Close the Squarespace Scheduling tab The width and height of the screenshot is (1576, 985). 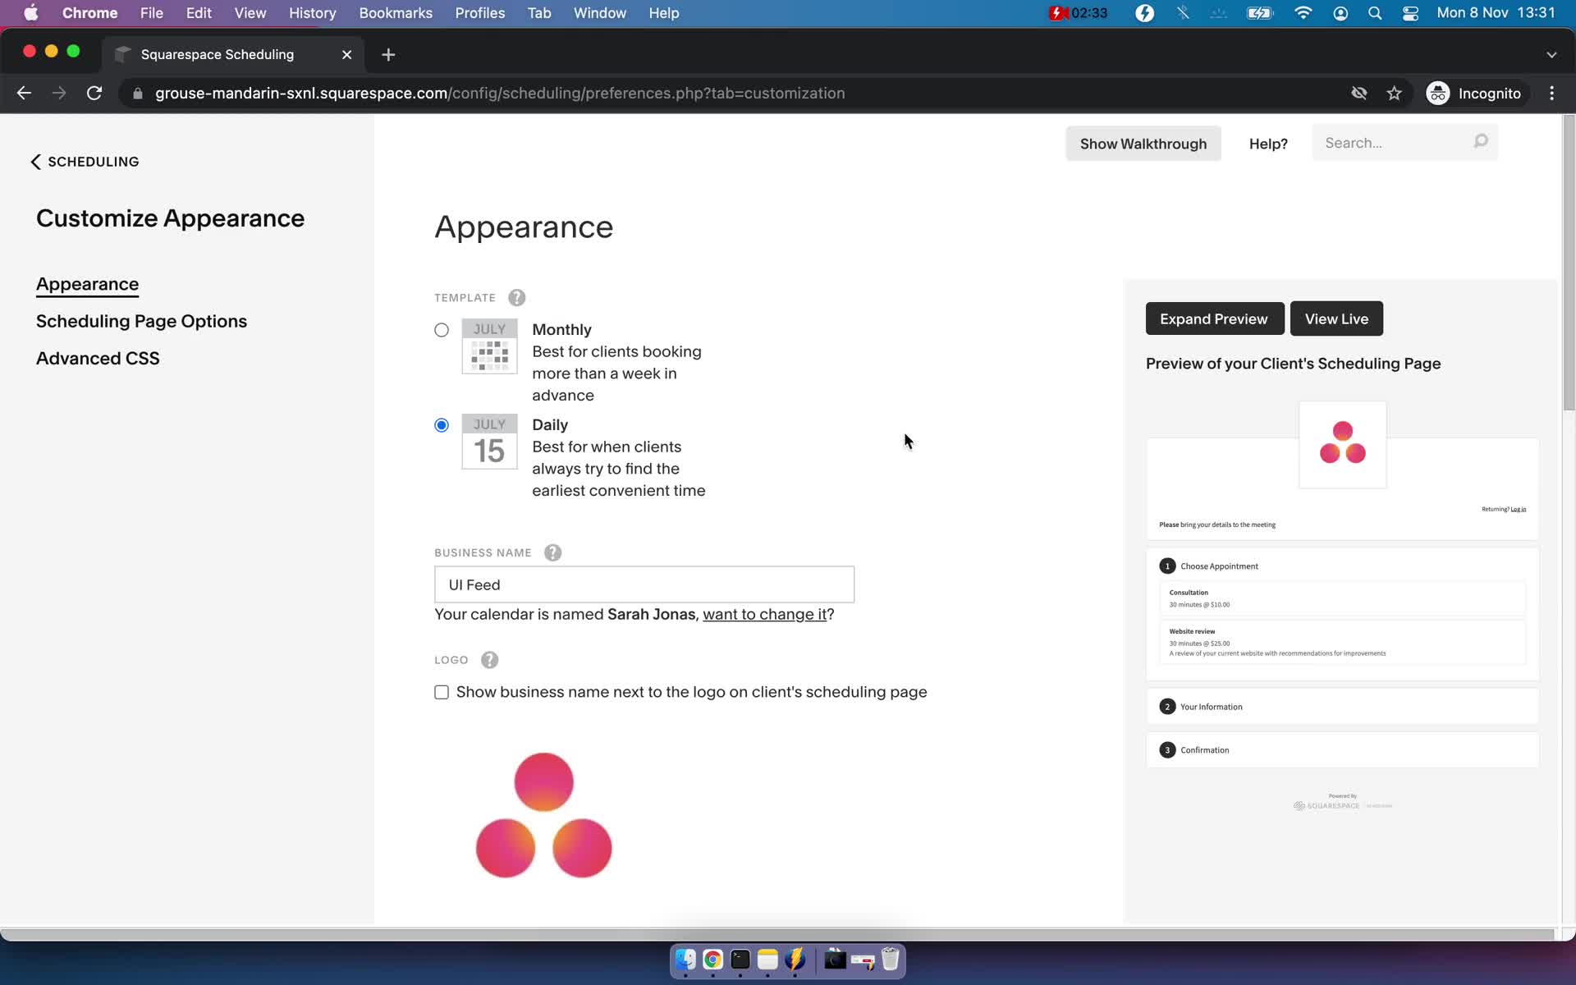pos(346,54)
